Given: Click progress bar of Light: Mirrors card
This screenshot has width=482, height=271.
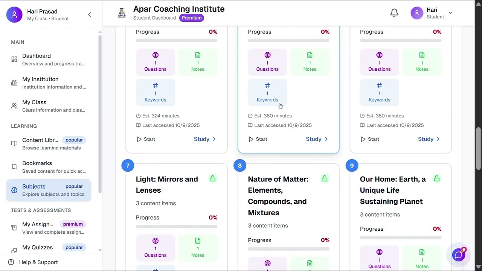Looking at the screenshot, I should [177, 226].
